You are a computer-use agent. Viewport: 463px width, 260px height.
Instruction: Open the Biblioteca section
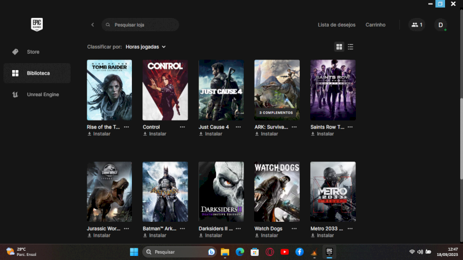coord(38,74)
